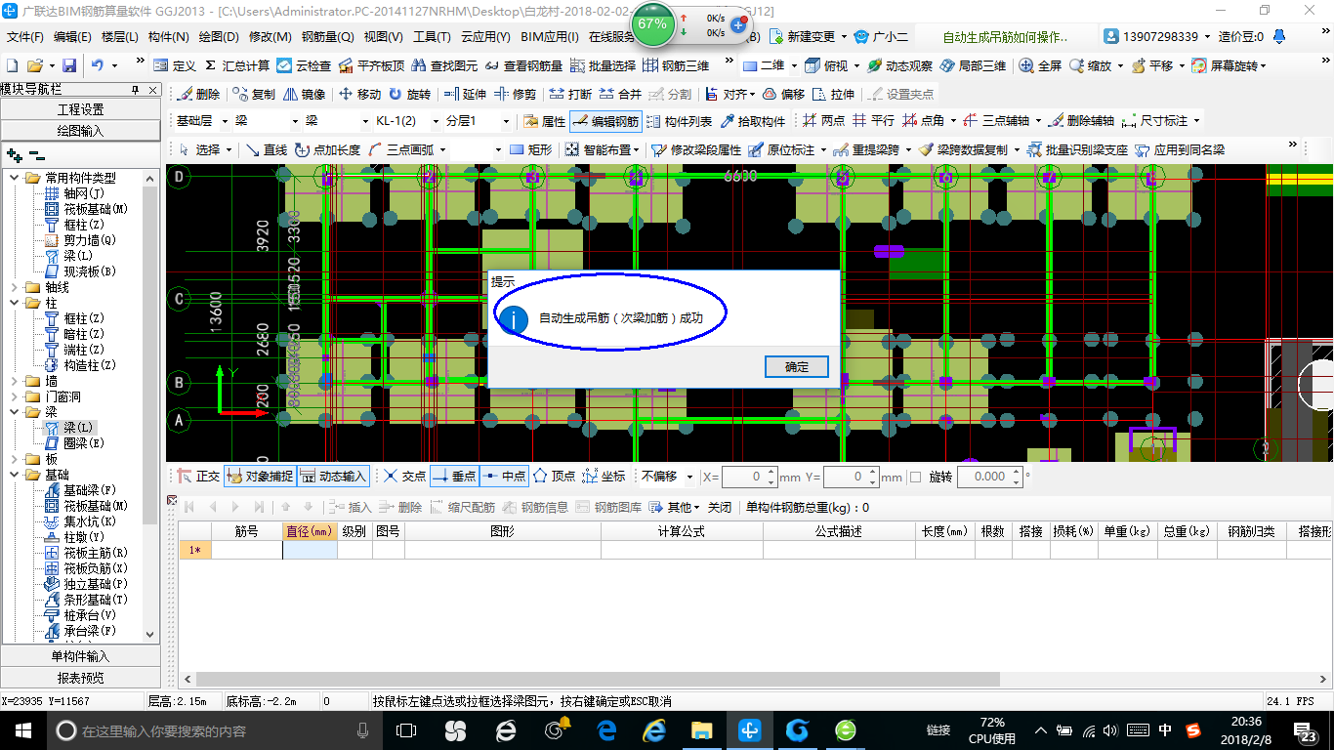Toggle 动态输入 dynamic input
The width and height of the screenshot is (1334, 750).
(x=333, y=477)
